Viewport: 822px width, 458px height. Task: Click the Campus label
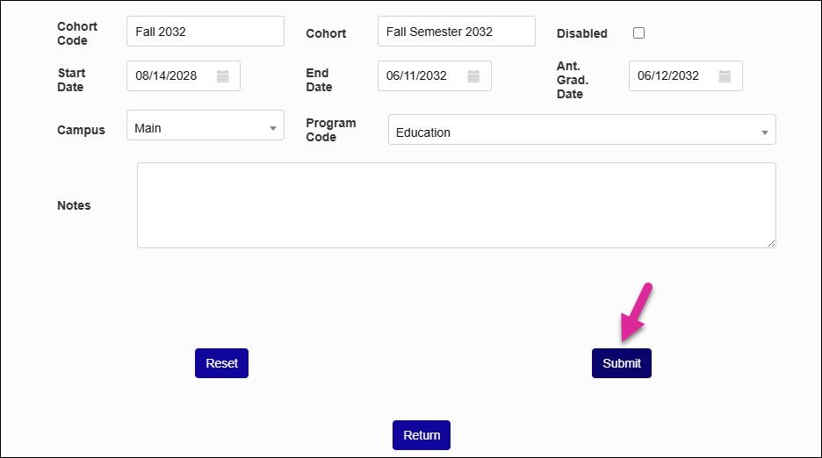click(81, 130)
